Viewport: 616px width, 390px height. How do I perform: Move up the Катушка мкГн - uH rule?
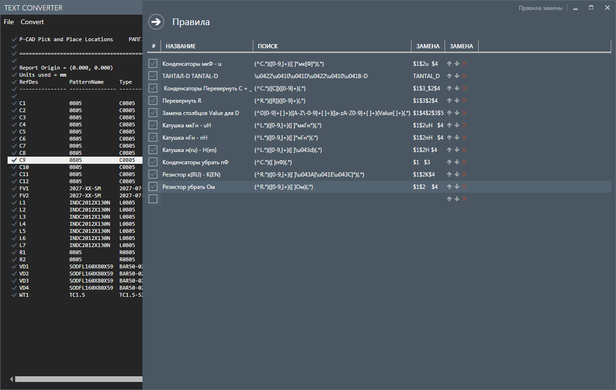tap(449, 125)
